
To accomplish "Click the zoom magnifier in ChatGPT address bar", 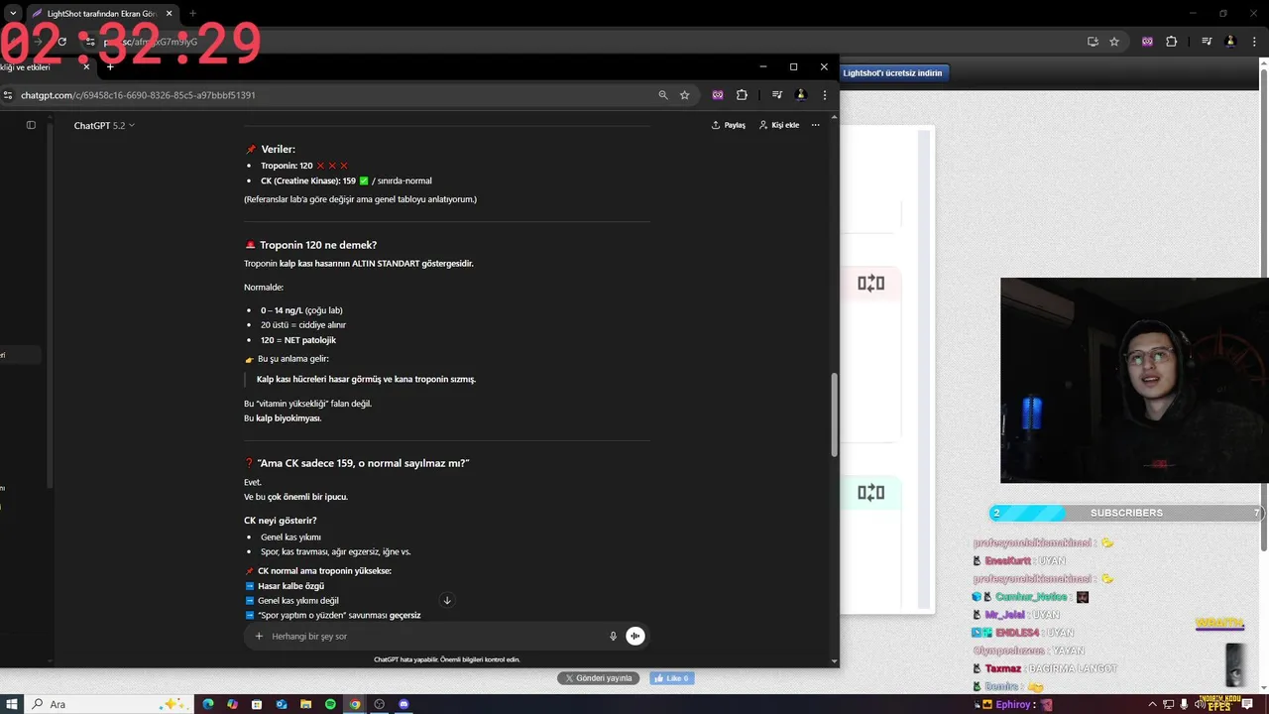I will point(663,95).
